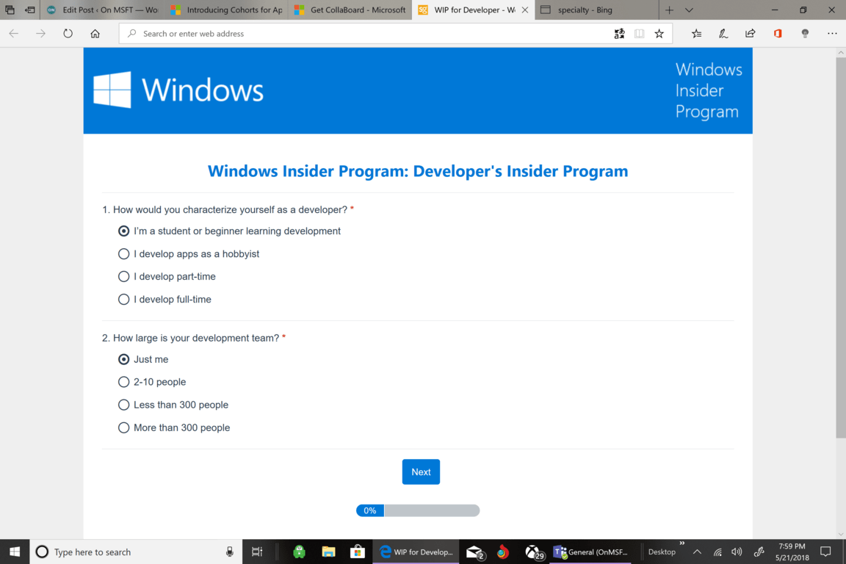
Task: Add page to favorites star
Action: [x=659, y=34]
